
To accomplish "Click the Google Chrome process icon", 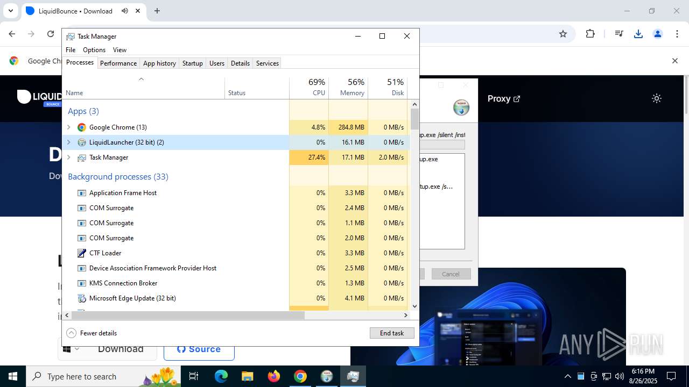I will (x=82, y=127).
